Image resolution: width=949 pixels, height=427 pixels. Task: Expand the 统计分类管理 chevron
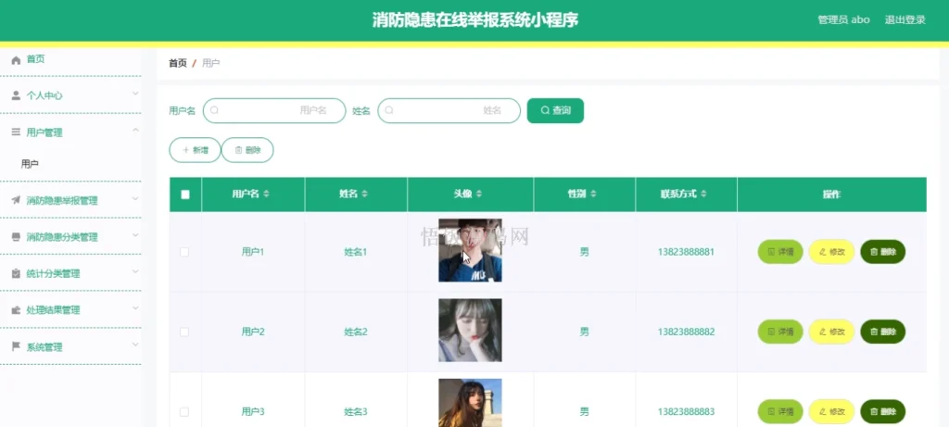[x=135, y=271]
